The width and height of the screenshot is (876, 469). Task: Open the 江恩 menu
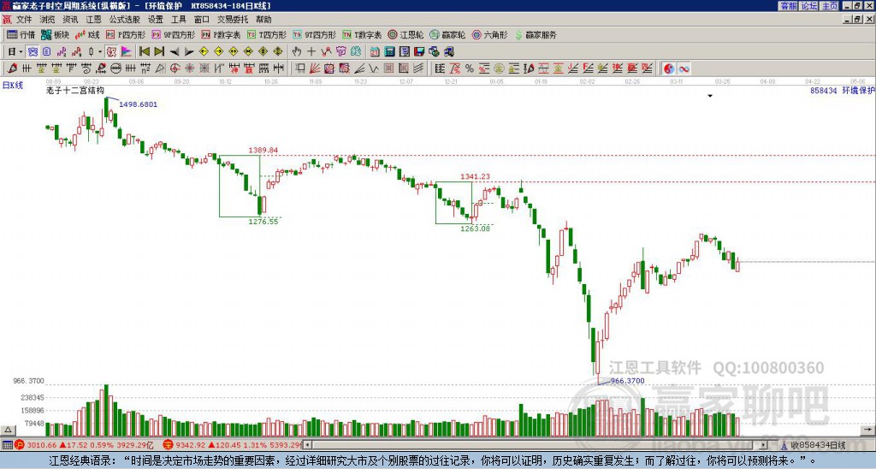(x=93, y=20)
